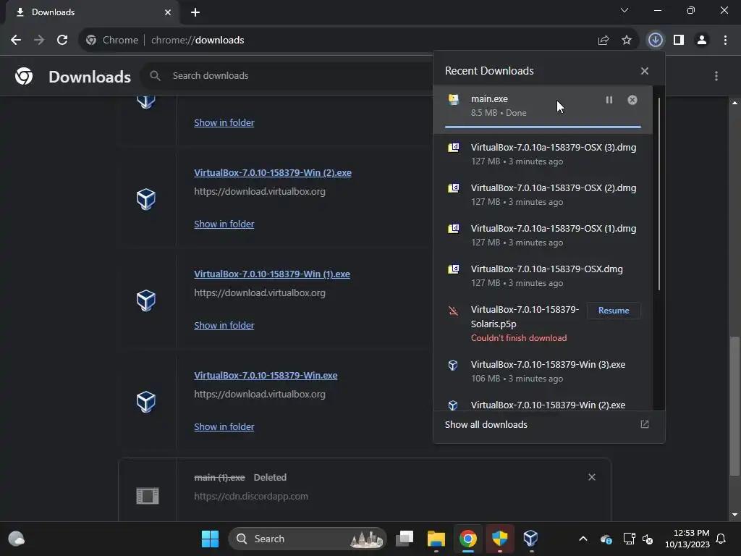
Task: Click the browser forward arrow
Action: click(39, 41)
